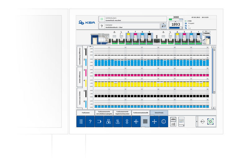Open the Farbzonenautomatik tab

coord(141,113)
